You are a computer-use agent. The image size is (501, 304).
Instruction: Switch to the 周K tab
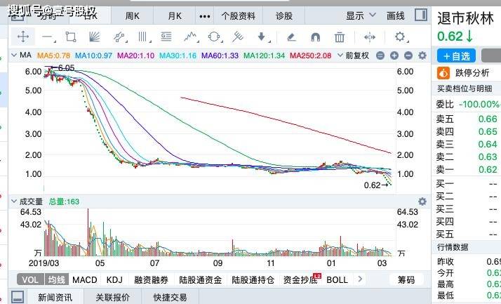[x=133, y=15]
